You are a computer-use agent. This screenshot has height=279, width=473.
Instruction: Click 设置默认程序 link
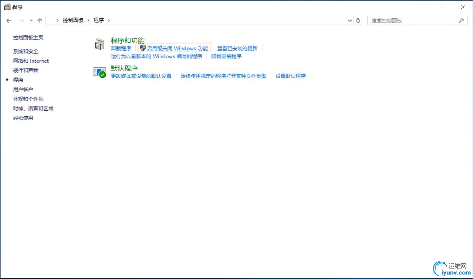[291, 76]
